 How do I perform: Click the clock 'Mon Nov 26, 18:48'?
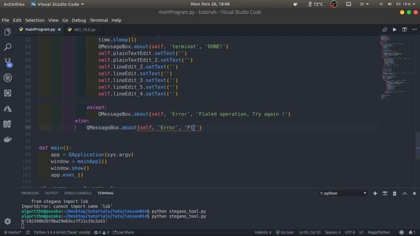(210, 4)
